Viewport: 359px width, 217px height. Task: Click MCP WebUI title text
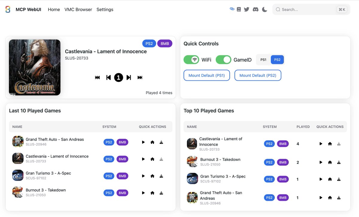(28, 10)
